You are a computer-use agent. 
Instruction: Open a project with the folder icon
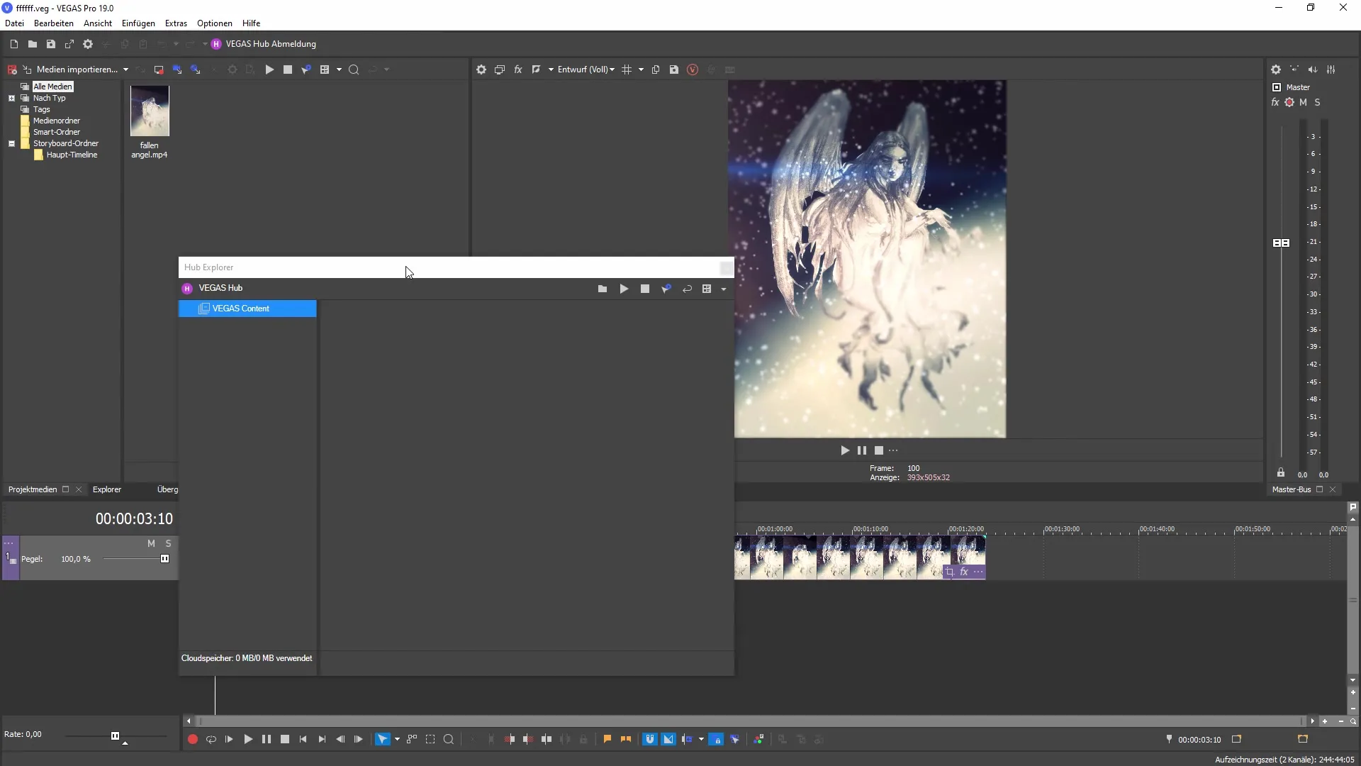32,44
